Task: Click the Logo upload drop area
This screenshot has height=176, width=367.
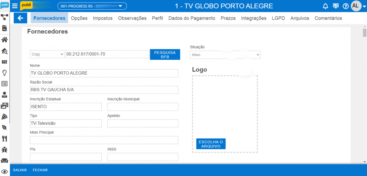Action: tap(225, 114)
